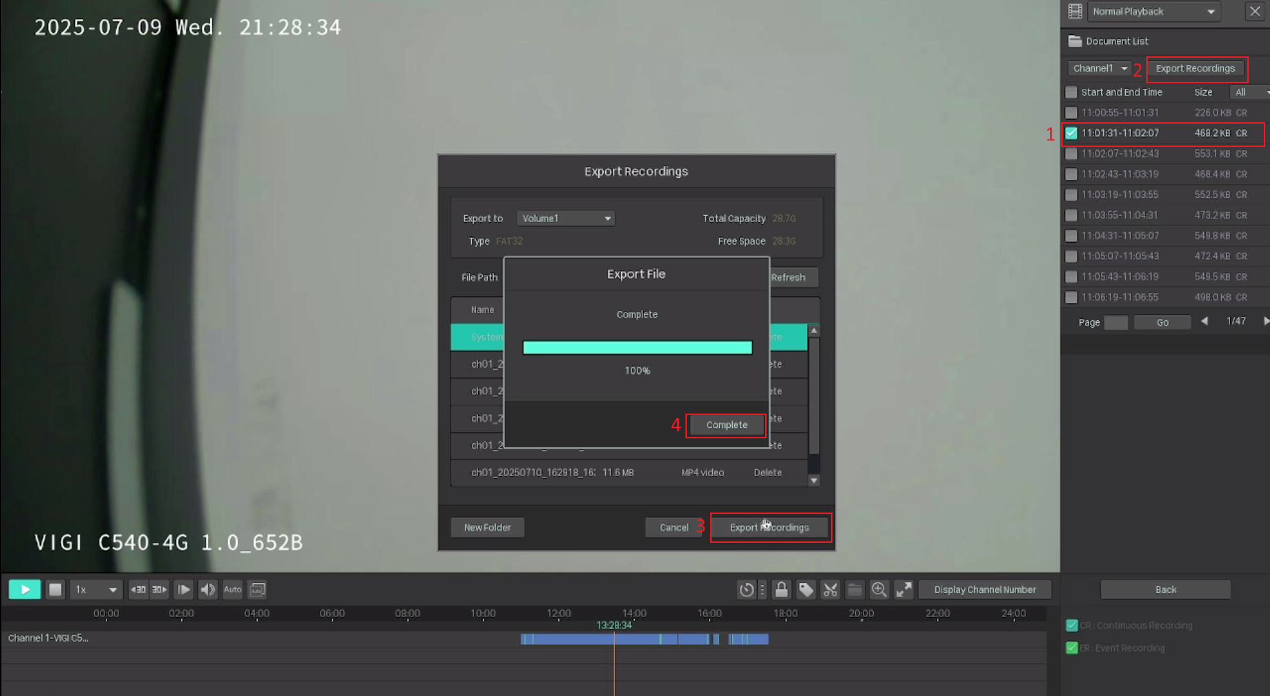
Task: Enter a page number in the Page field
Action: click(x=1116, y=322)
